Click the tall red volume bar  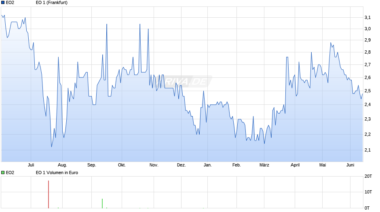(49, 194)
